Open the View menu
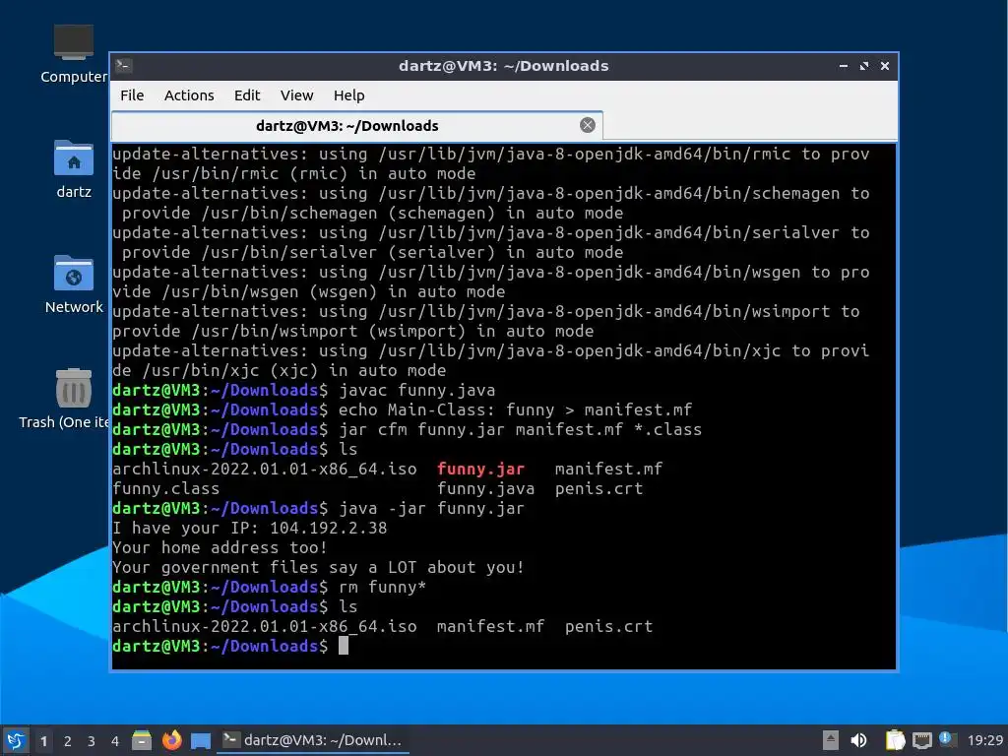 [x=296, y=95]
